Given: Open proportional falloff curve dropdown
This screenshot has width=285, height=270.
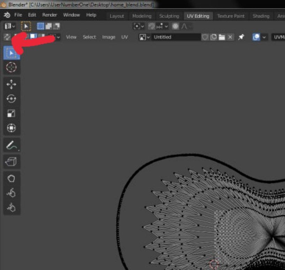Looking at the screenshot, I should 186,27.
